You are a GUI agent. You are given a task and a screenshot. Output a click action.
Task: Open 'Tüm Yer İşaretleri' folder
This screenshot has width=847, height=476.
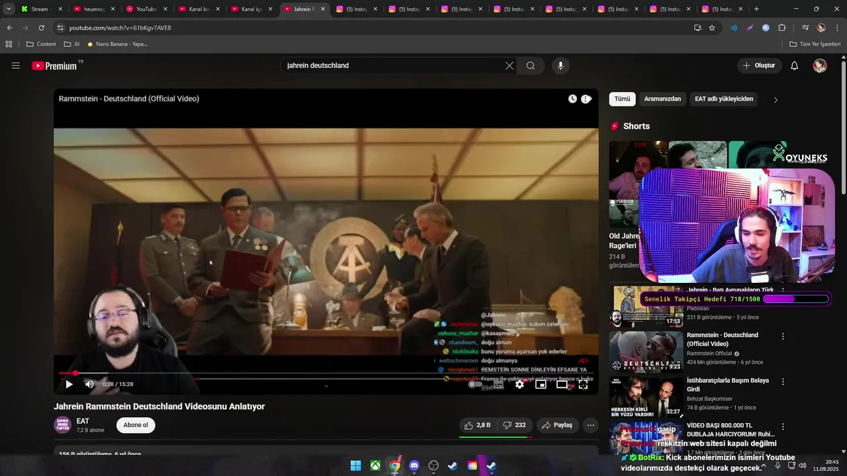point(815,44)
